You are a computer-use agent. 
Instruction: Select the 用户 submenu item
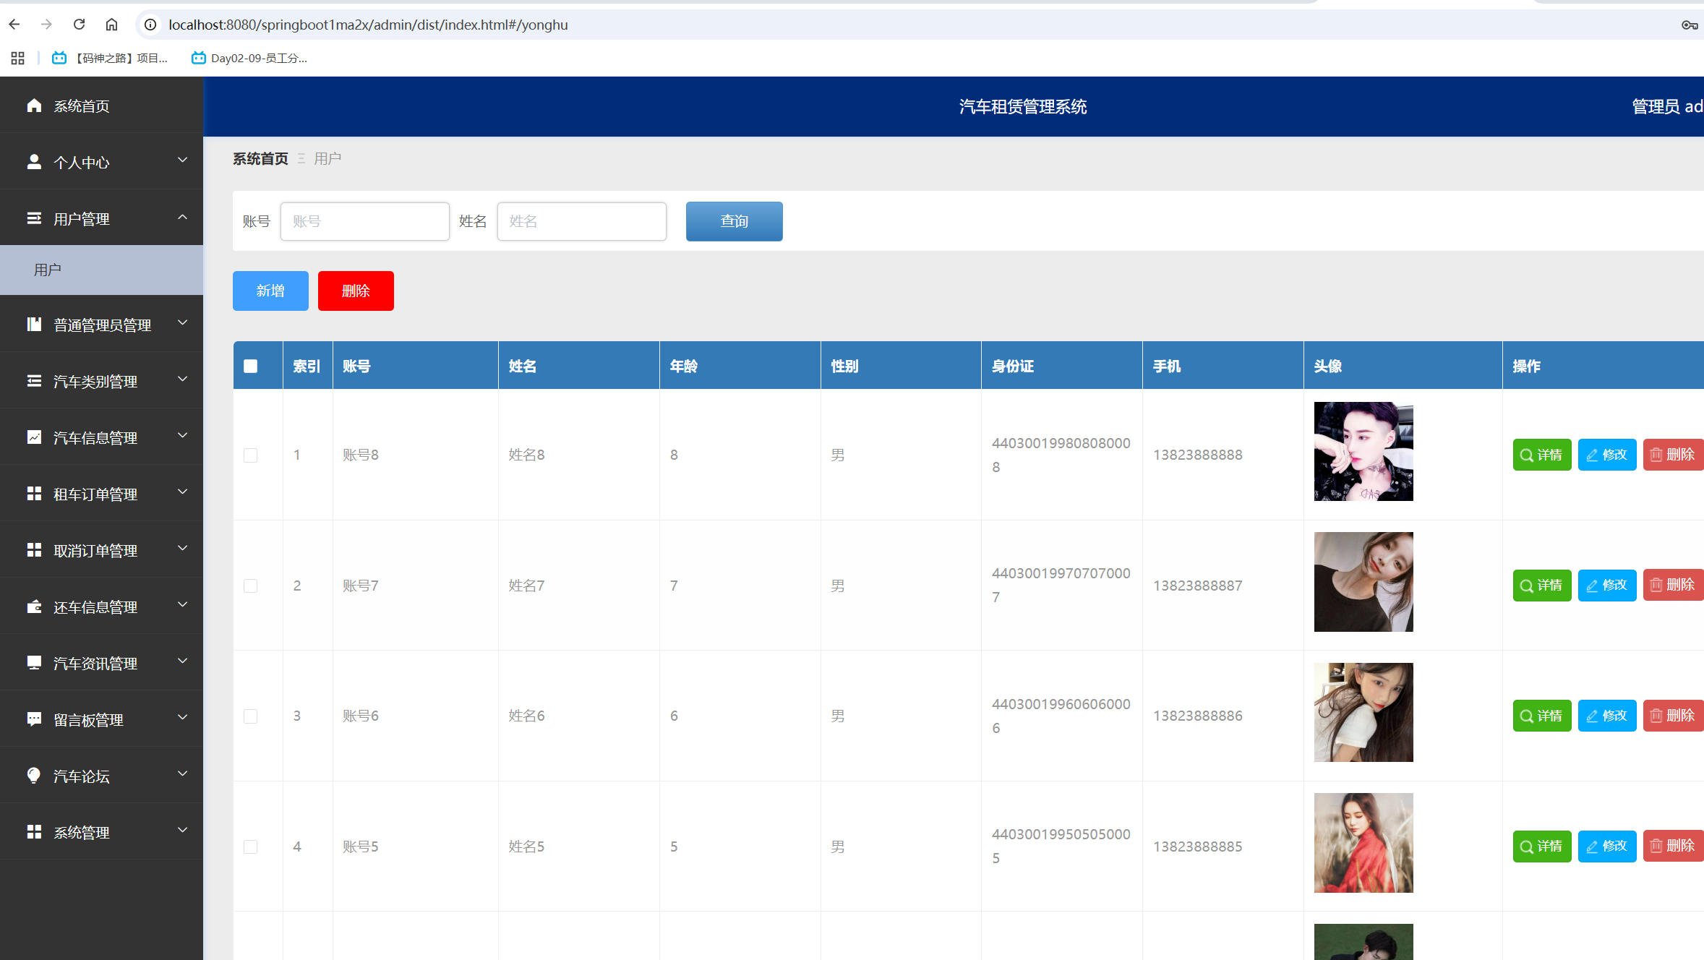pos(101,270)
